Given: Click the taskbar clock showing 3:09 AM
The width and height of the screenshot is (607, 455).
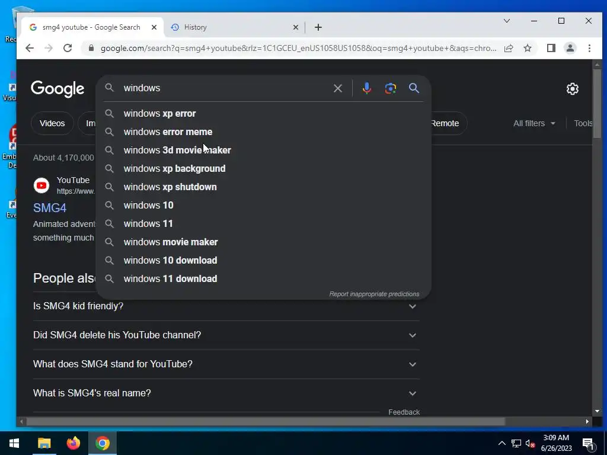Looking at the screenshot, I should 556,443.
